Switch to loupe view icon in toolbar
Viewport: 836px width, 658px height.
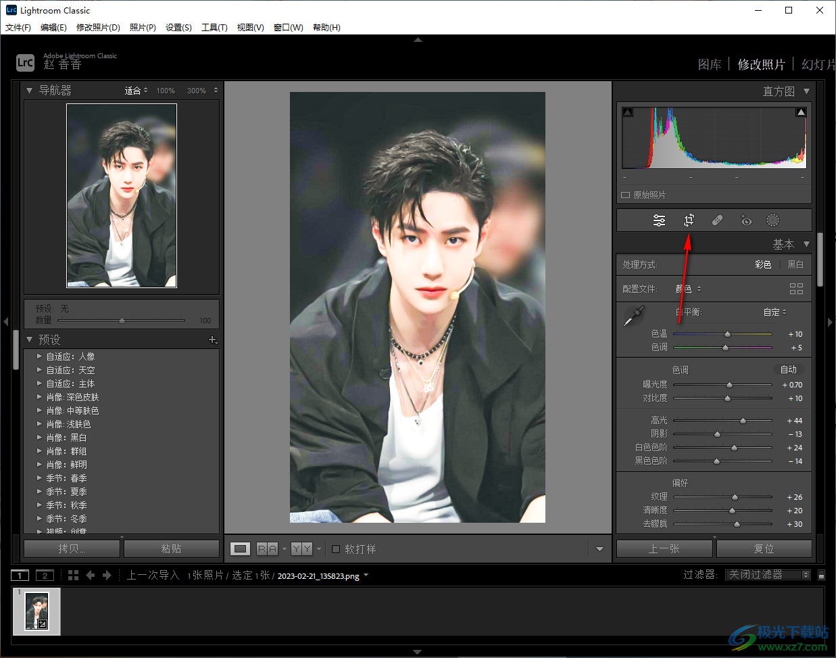coord(240,549)
